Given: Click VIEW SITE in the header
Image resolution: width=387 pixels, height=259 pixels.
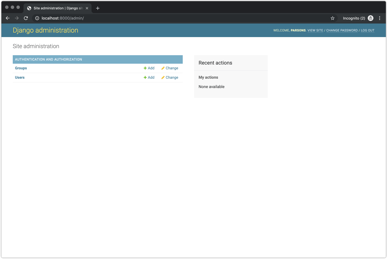Looking at the screenshot, I should point(315,30).
